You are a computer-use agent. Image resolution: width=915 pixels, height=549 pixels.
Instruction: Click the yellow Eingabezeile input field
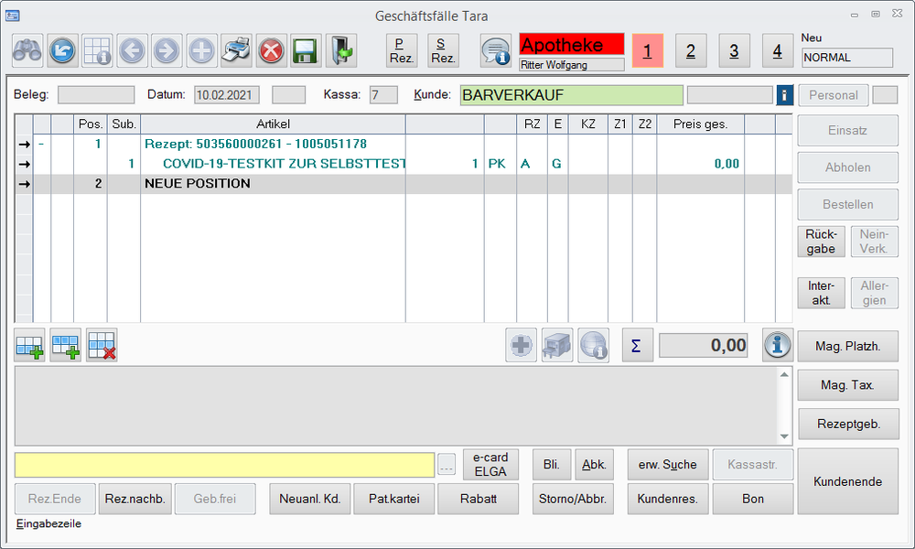(224, 465)
